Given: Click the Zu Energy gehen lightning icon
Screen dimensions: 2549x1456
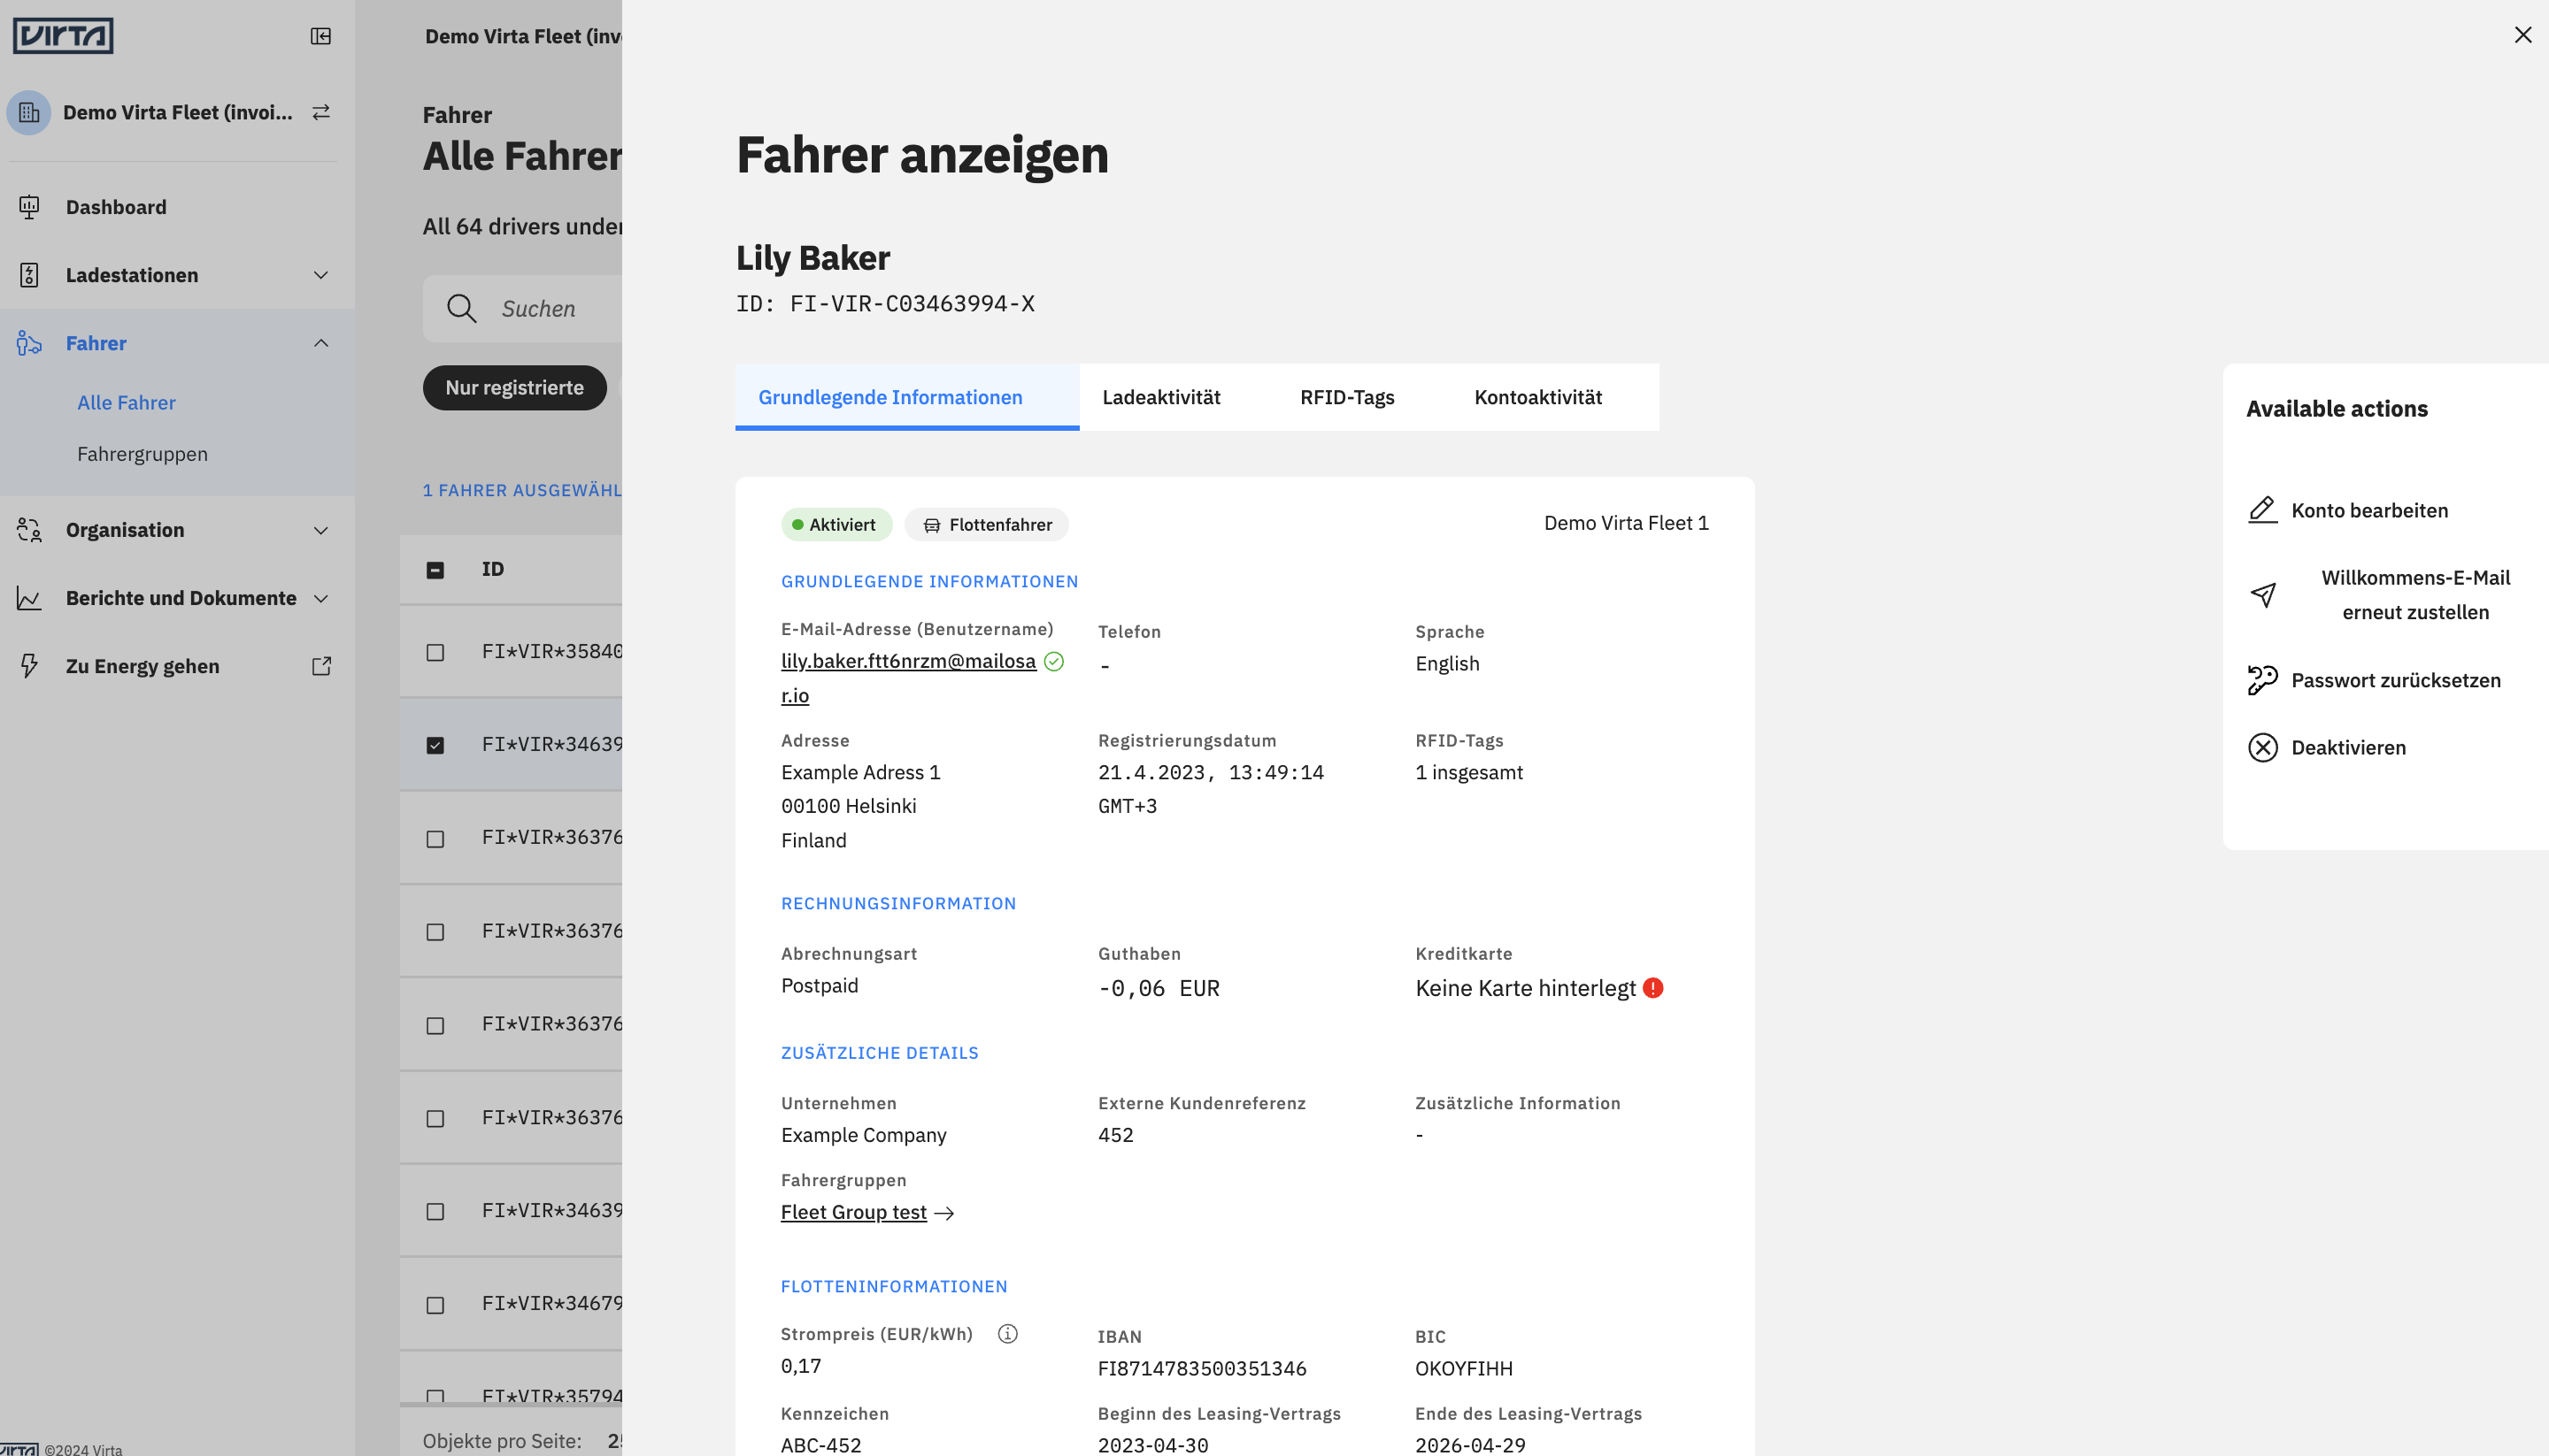Looking at the screenshot, I should click(x=29, y=666).
